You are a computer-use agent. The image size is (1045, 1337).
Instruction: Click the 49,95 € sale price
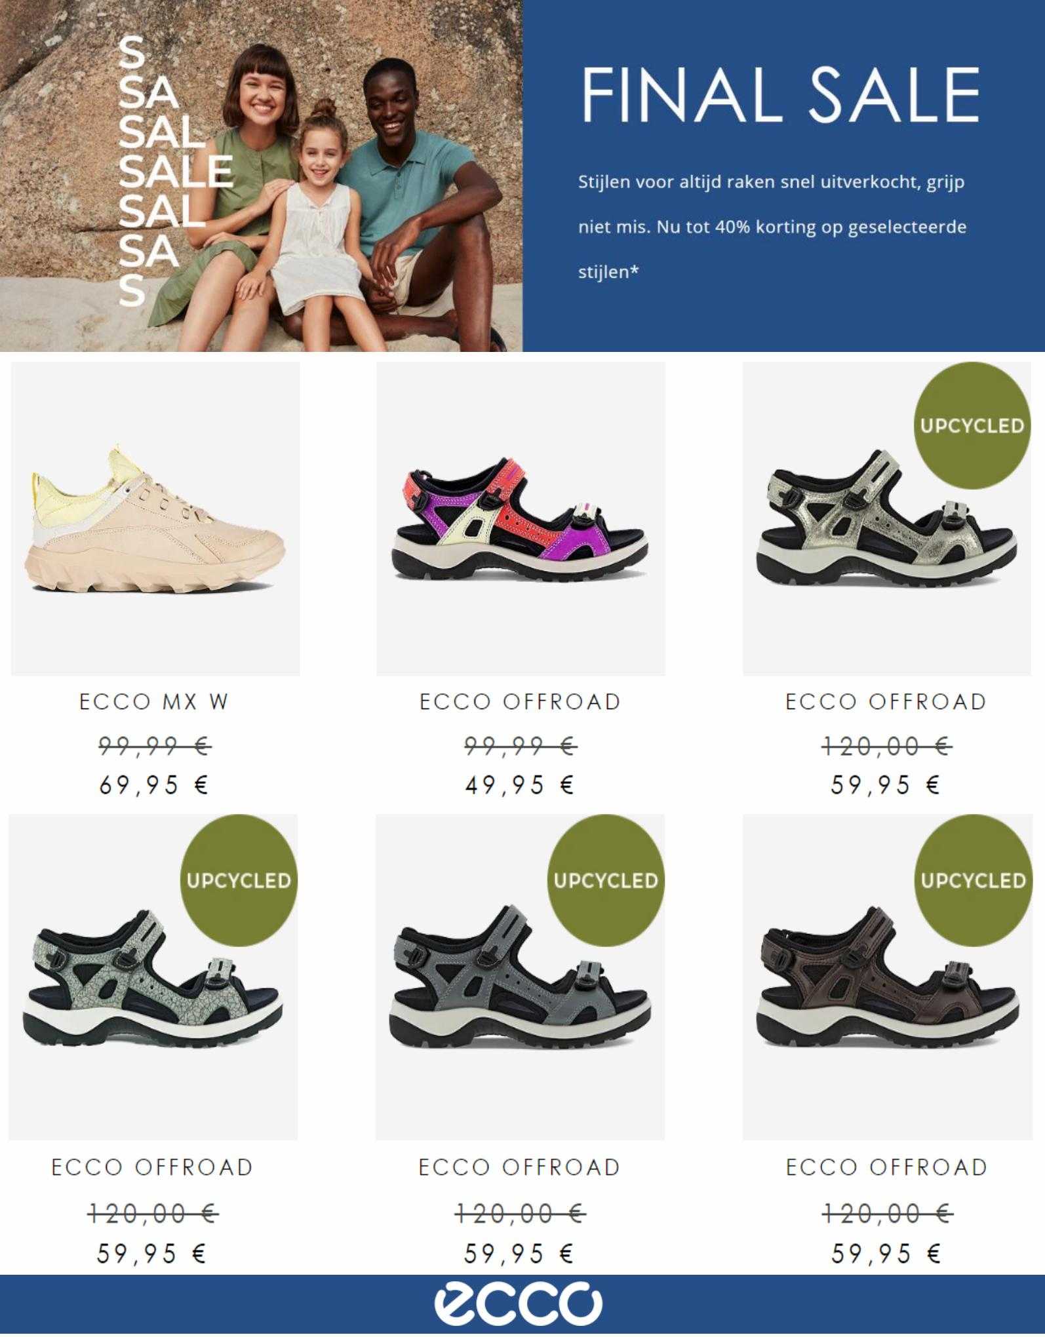(520, 785)
